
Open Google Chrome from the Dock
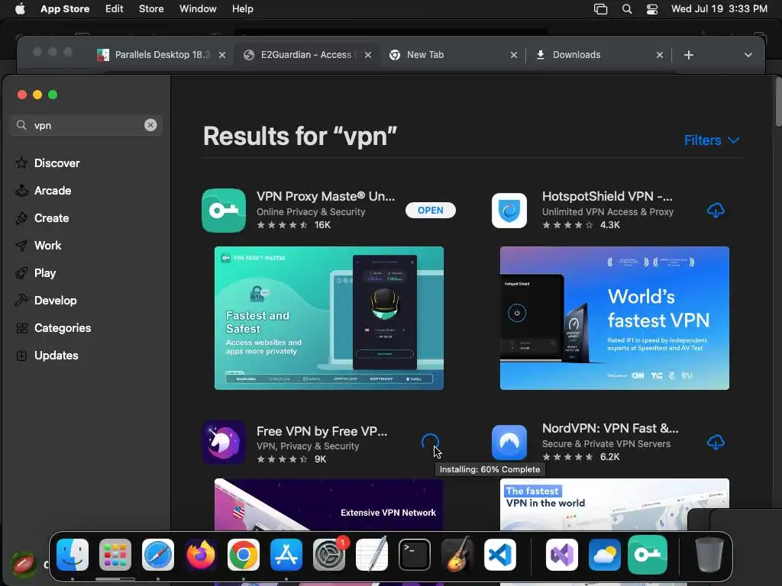click(244, 555)
